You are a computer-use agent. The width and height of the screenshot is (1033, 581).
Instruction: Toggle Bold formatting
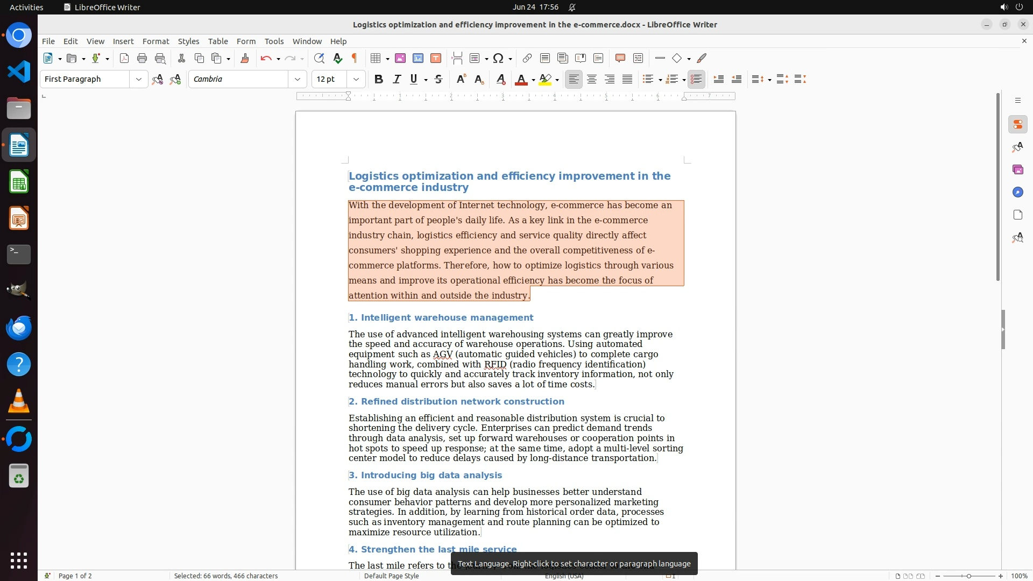coord(379,80)
